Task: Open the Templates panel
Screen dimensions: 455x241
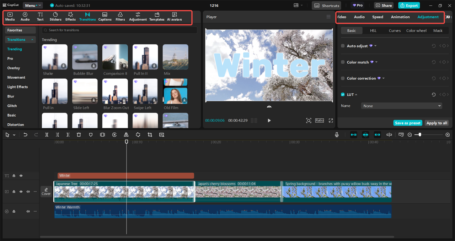Action: pos(157,17)
